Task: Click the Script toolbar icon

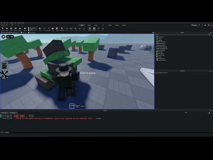Action: [x=57, y=29]
